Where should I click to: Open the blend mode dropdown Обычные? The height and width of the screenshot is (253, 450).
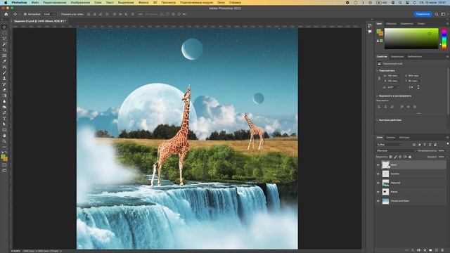coord(396,150)
